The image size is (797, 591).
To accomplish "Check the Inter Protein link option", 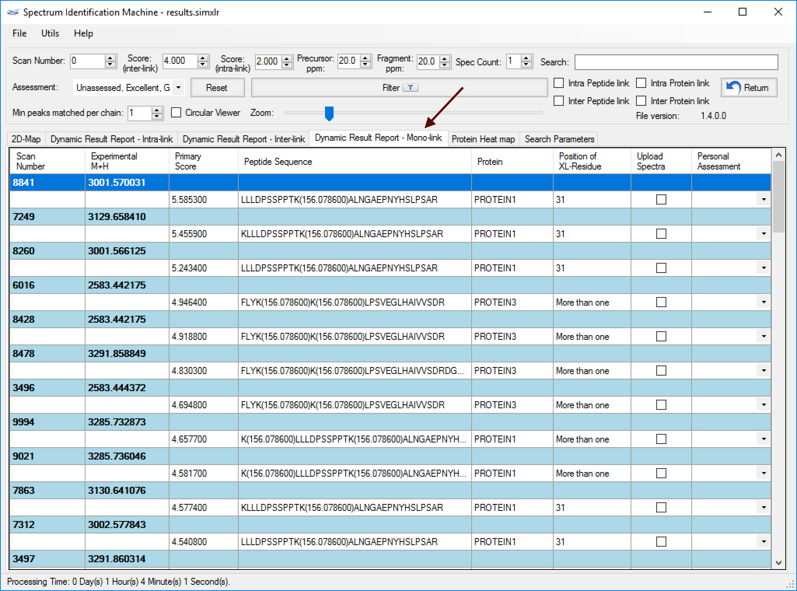I will pos(641,101).
